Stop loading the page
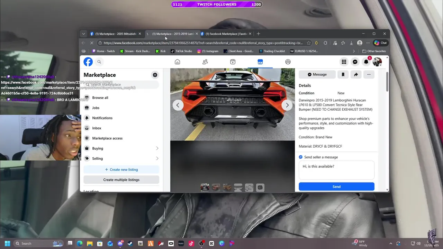The image size is (443, 249). [92, 43]
